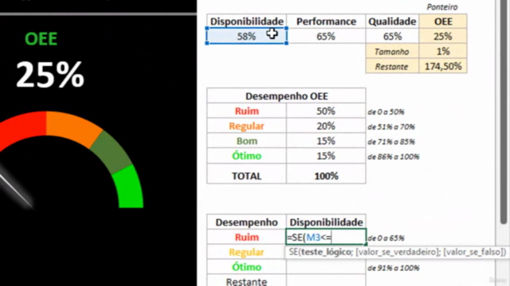This screenshot has height=286, width=510.
Task: Select the Tamanho value 1% cell
Action: point(443,51)
